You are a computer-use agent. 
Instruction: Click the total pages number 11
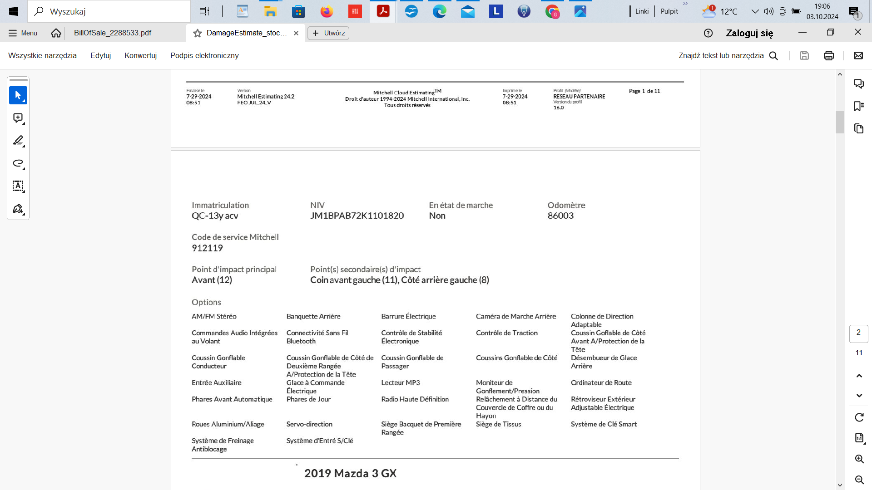859,353
